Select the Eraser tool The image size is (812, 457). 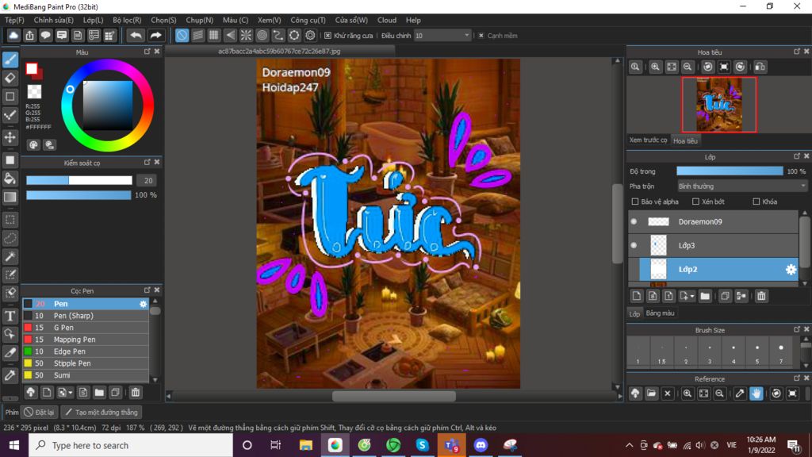pos(10,79)
